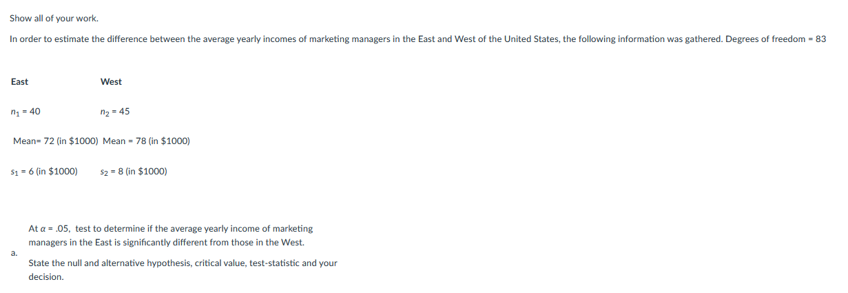Click the part label "a."
Viewport: 848px width, 293px height.
14,254
